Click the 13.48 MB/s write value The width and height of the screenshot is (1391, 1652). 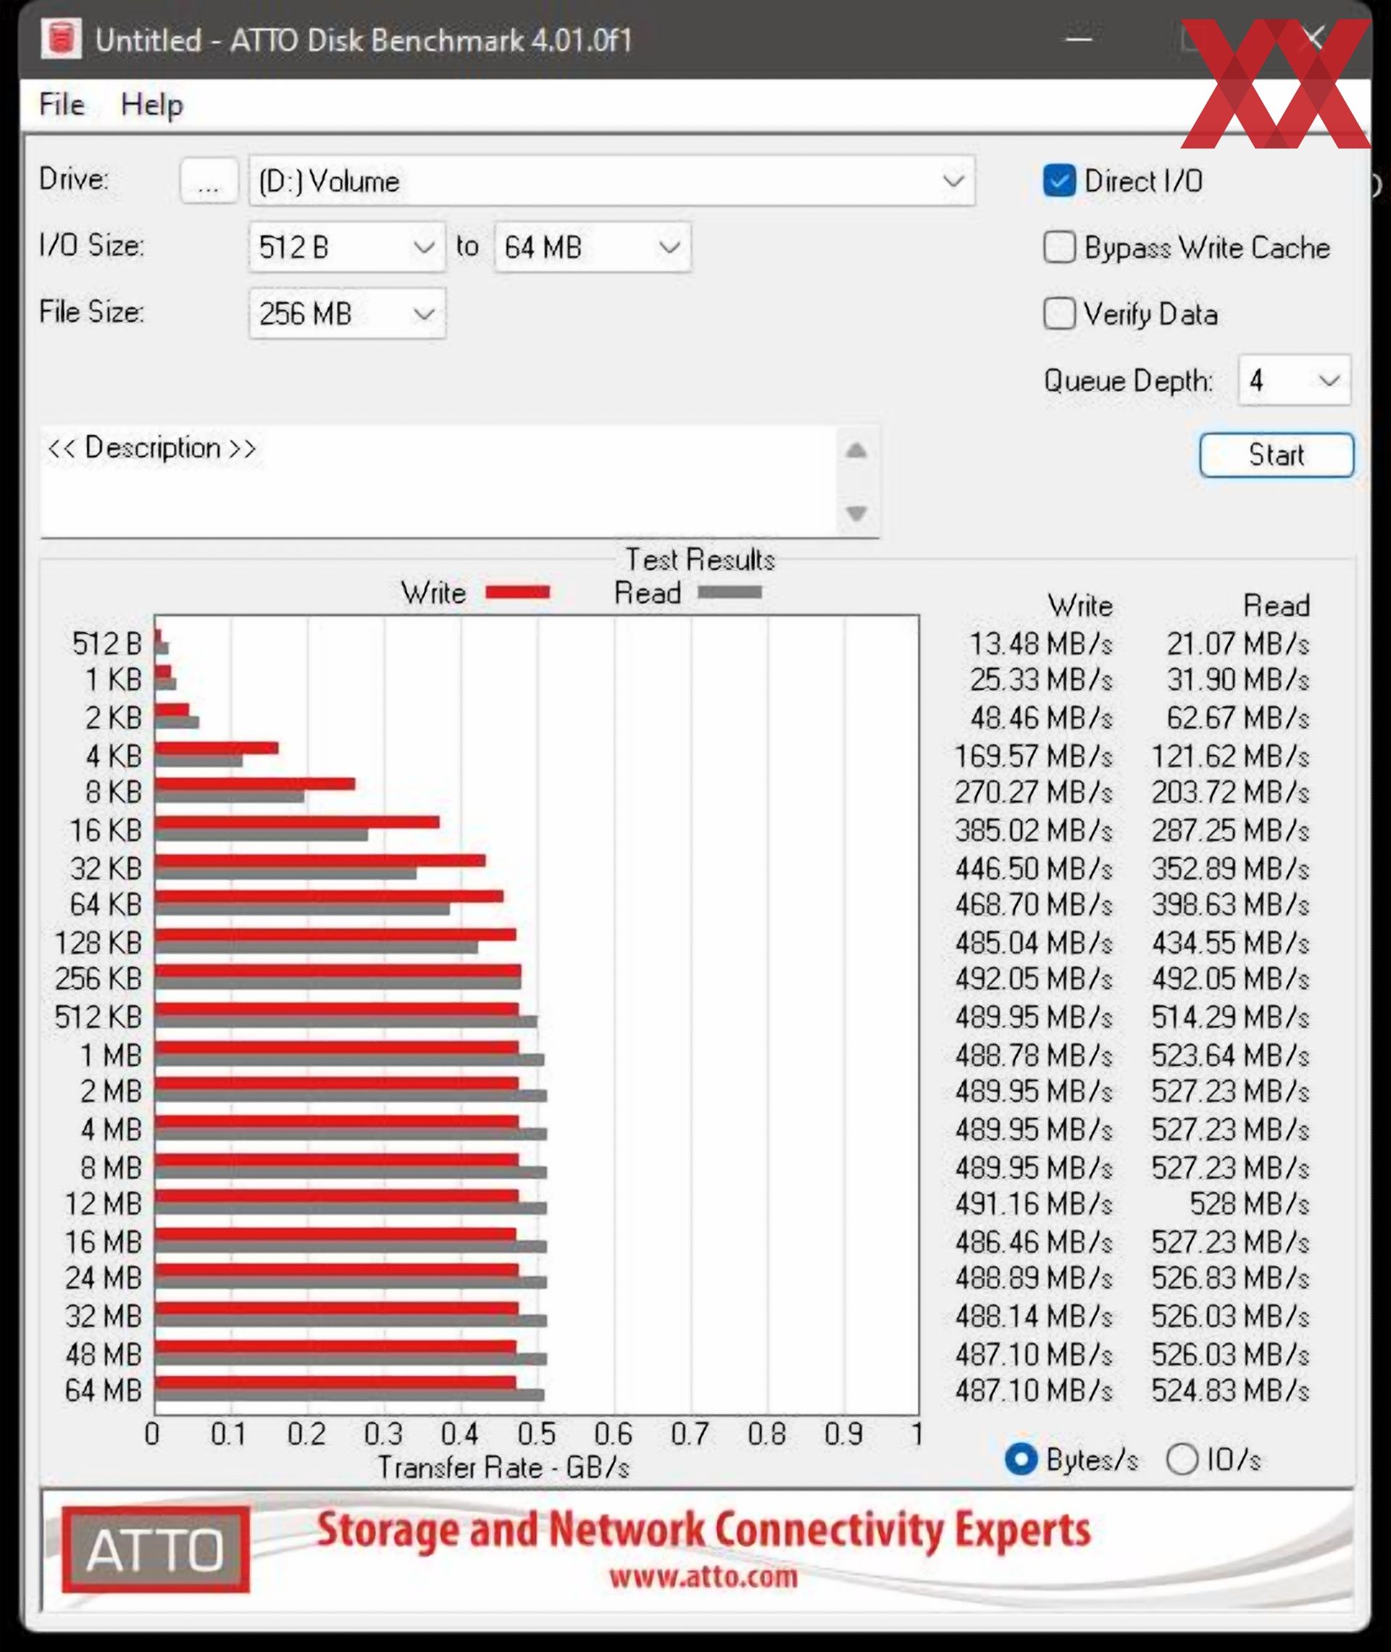pyautogui.click(x=1040, y=643)
